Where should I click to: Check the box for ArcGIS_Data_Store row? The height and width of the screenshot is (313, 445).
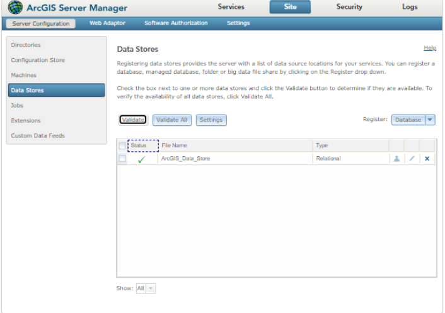pyautogui.click(x=122, y=158)
